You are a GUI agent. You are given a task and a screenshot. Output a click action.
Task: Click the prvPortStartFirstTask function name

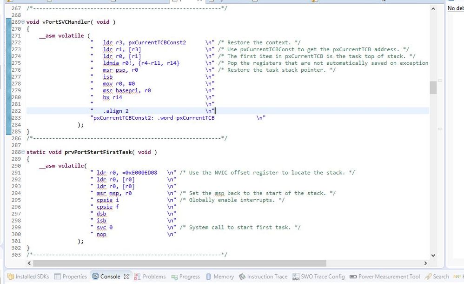pos(98,152)
